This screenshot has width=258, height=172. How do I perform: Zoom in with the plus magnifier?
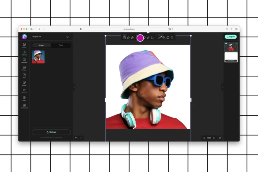(214, 138)
